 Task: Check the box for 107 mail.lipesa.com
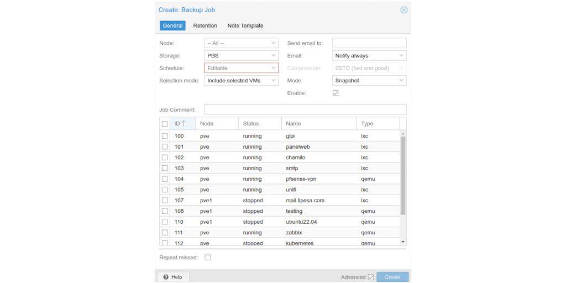165,200
